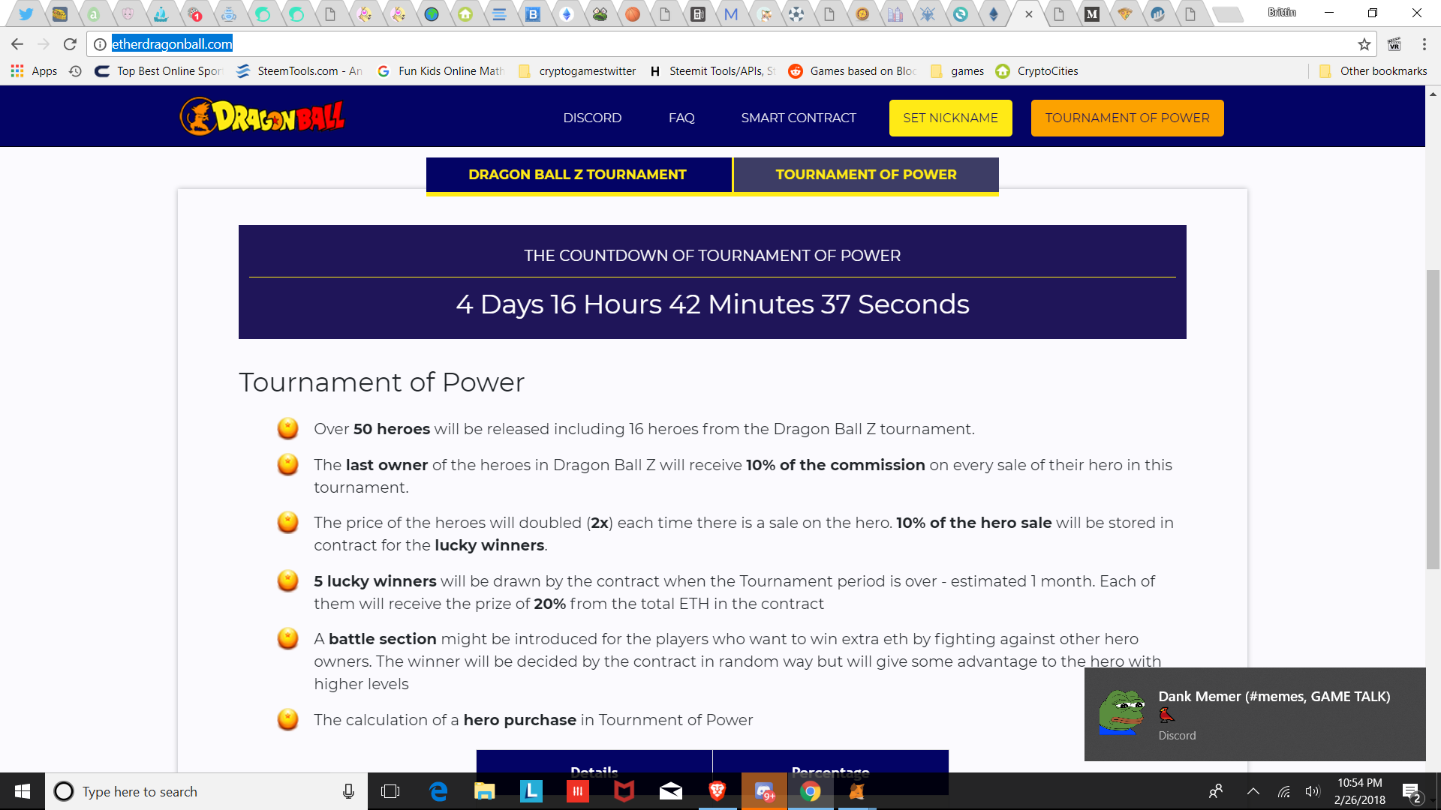This screenshot has height=810, width=1441.
Task: Open Steemit Tools/APIs bookmark
Action: (713, 71)
